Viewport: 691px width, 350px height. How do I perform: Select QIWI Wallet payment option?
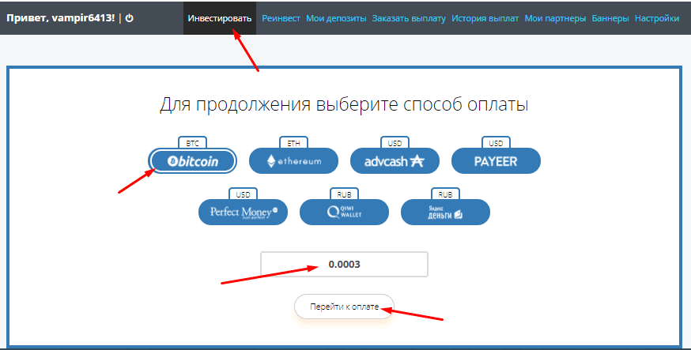pyautogui.click(x=344, y=213)
